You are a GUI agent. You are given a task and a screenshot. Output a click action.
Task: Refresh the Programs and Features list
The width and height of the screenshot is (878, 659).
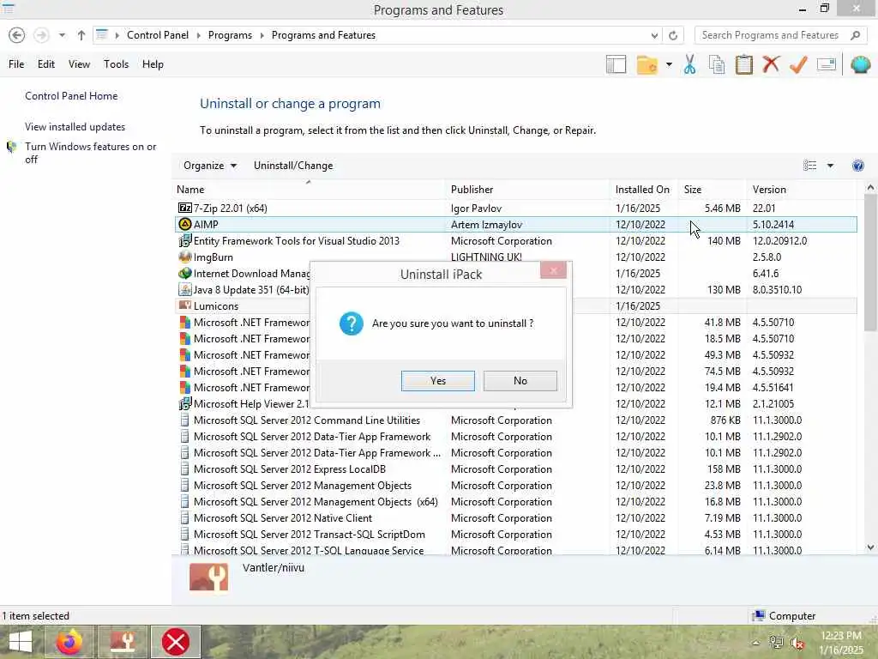[x=673, y=35]
